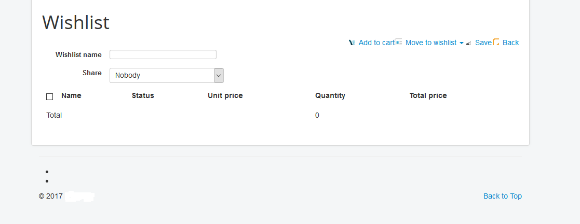Tick the select-all checkbox in table header
This screenshot has height=224, width=580.
(x=50, y=96)
